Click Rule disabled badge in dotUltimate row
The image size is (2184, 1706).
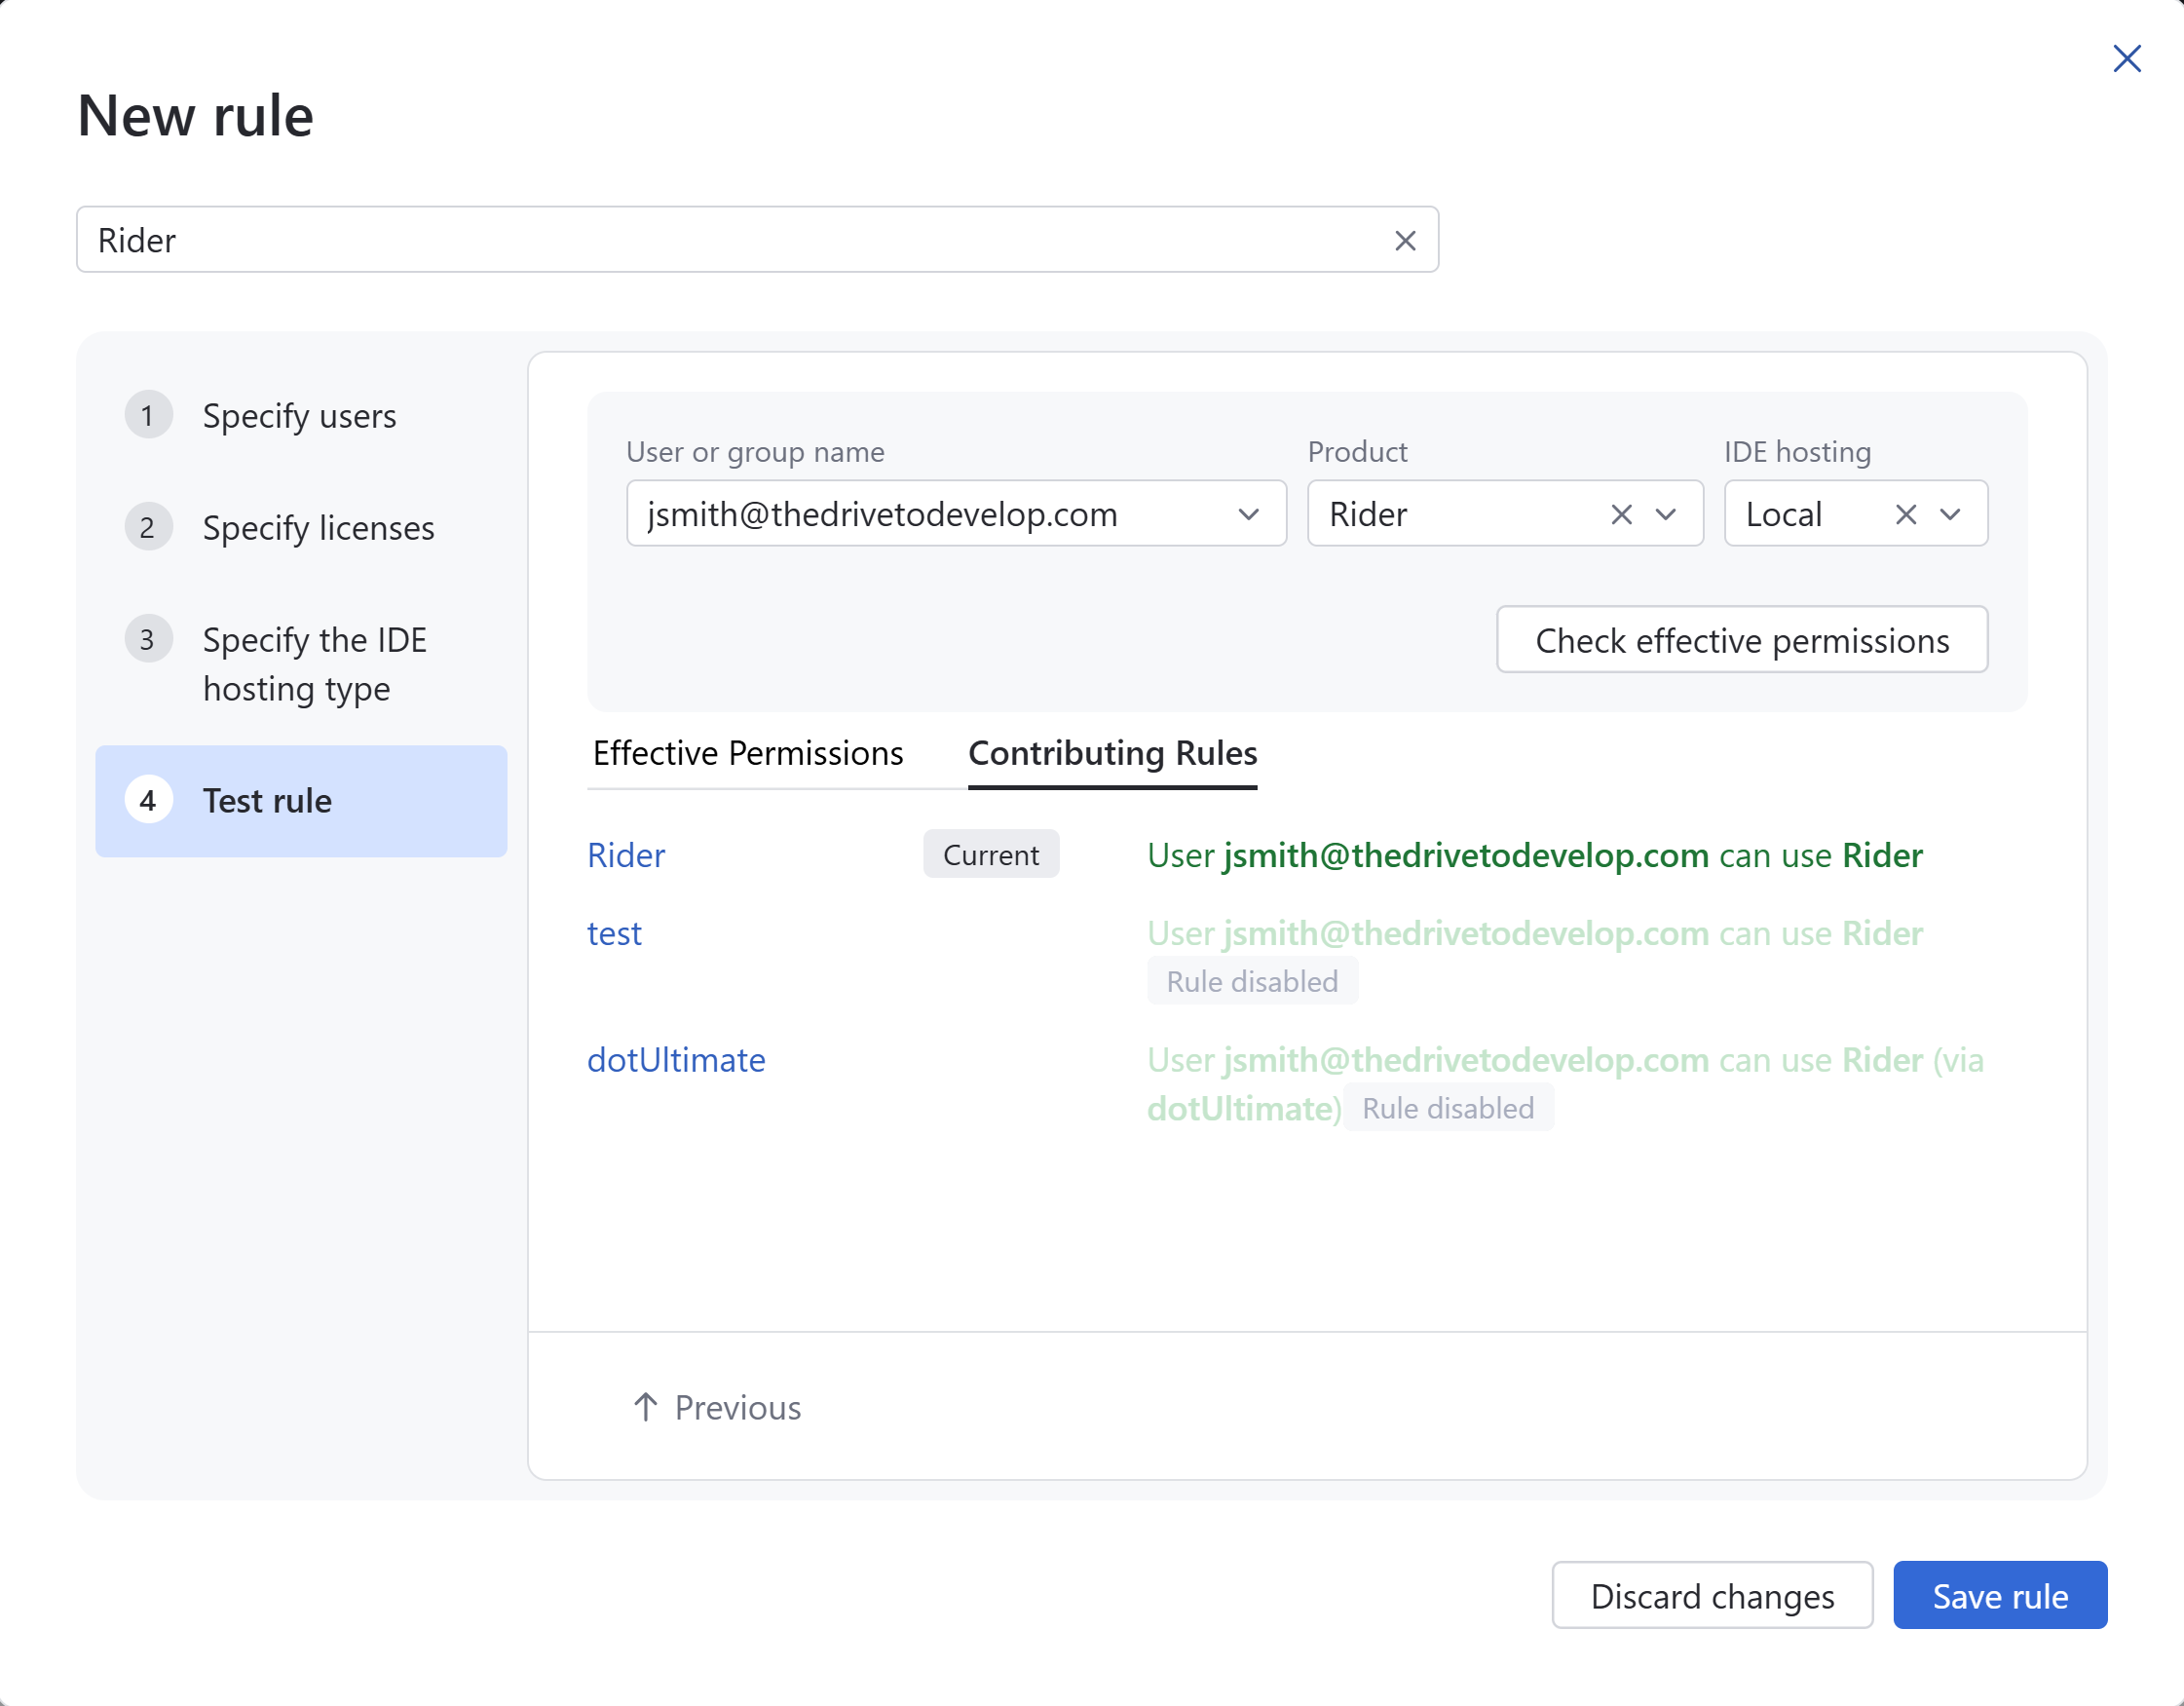pos(1448,1108)
